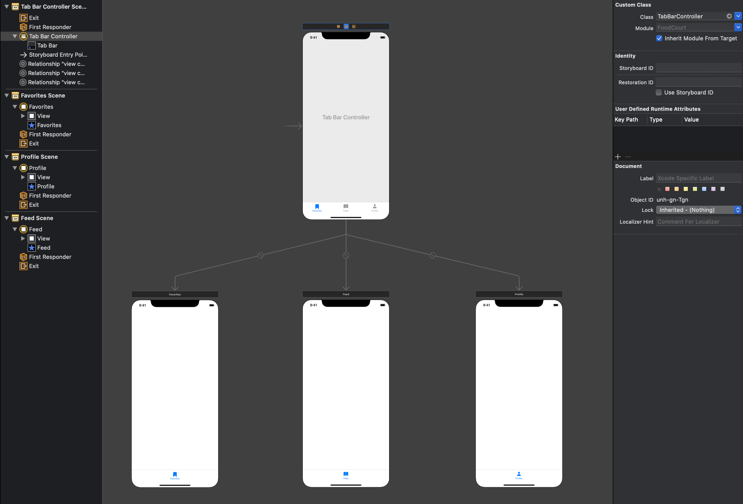
Task: Expand View under Profile controller
Action: point(23,177)
